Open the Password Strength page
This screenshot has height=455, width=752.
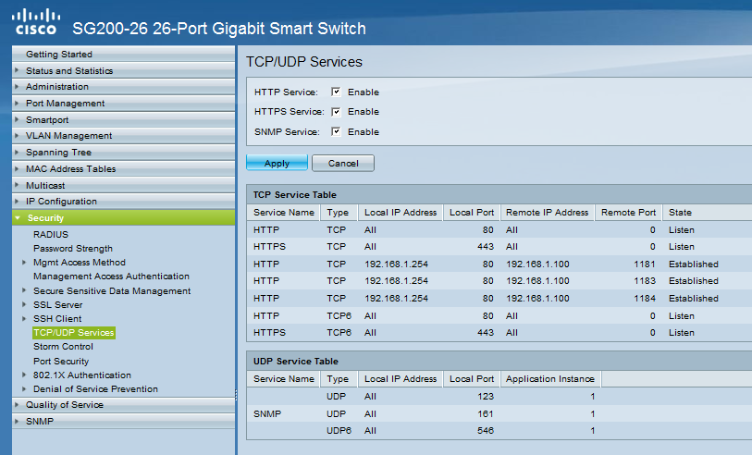(x=73, y=249)
